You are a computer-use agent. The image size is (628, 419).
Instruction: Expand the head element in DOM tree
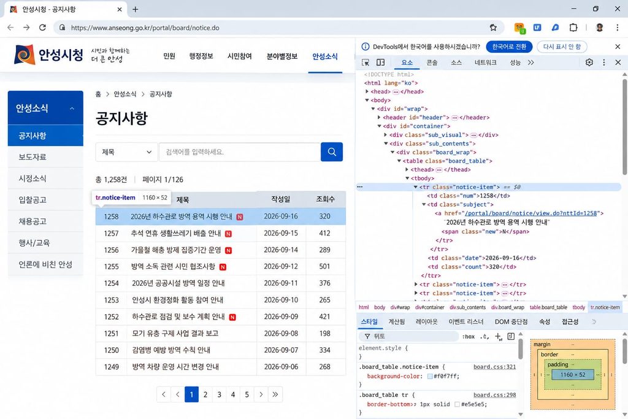(x=367, y=91)
